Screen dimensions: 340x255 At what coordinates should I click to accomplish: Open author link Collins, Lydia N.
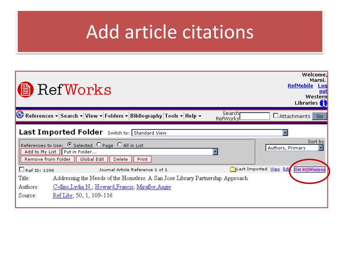pyautogui.click(x=72, y=187)
